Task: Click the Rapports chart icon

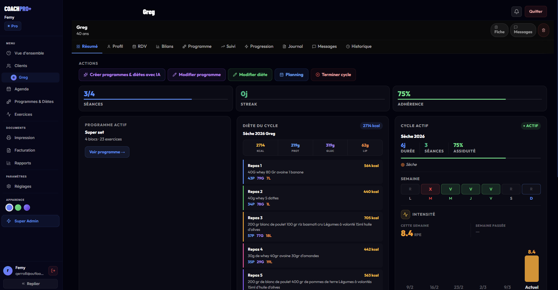Action: tap(9, 163)
